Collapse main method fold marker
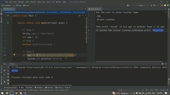Image resolution: width=170 pixels, height=95 pixels. click(12, 23)
